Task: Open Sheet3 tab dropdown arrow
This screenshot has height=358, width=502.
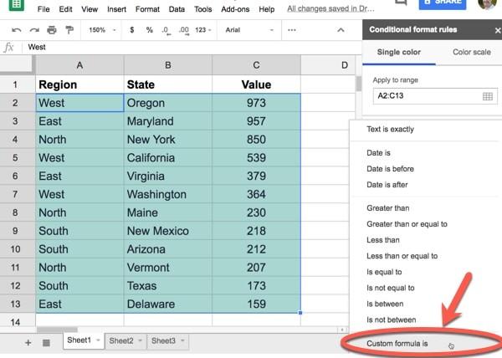Action: coord(182,340)
